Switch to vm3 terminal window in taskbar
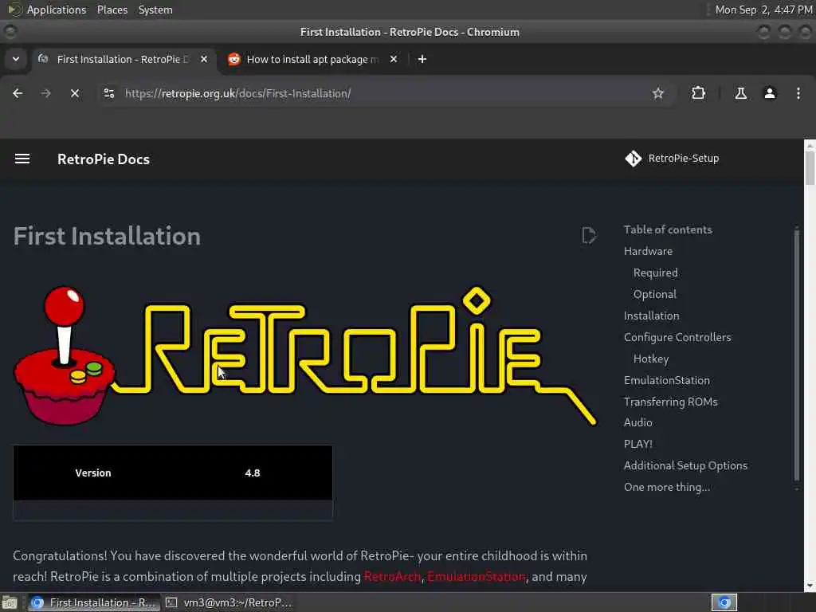 point(229,602)
